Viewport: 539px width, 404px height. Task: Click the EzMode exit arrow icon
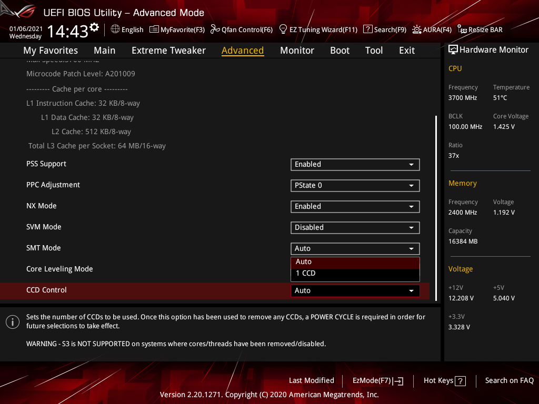(x=398, y=381)
